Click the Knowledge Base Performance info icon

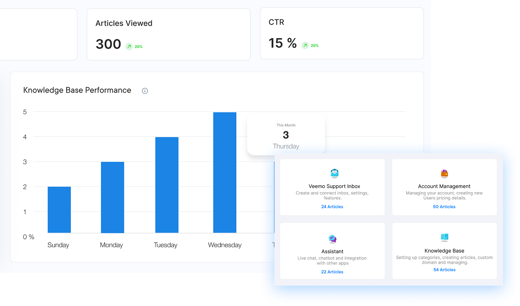click(145, 91)
